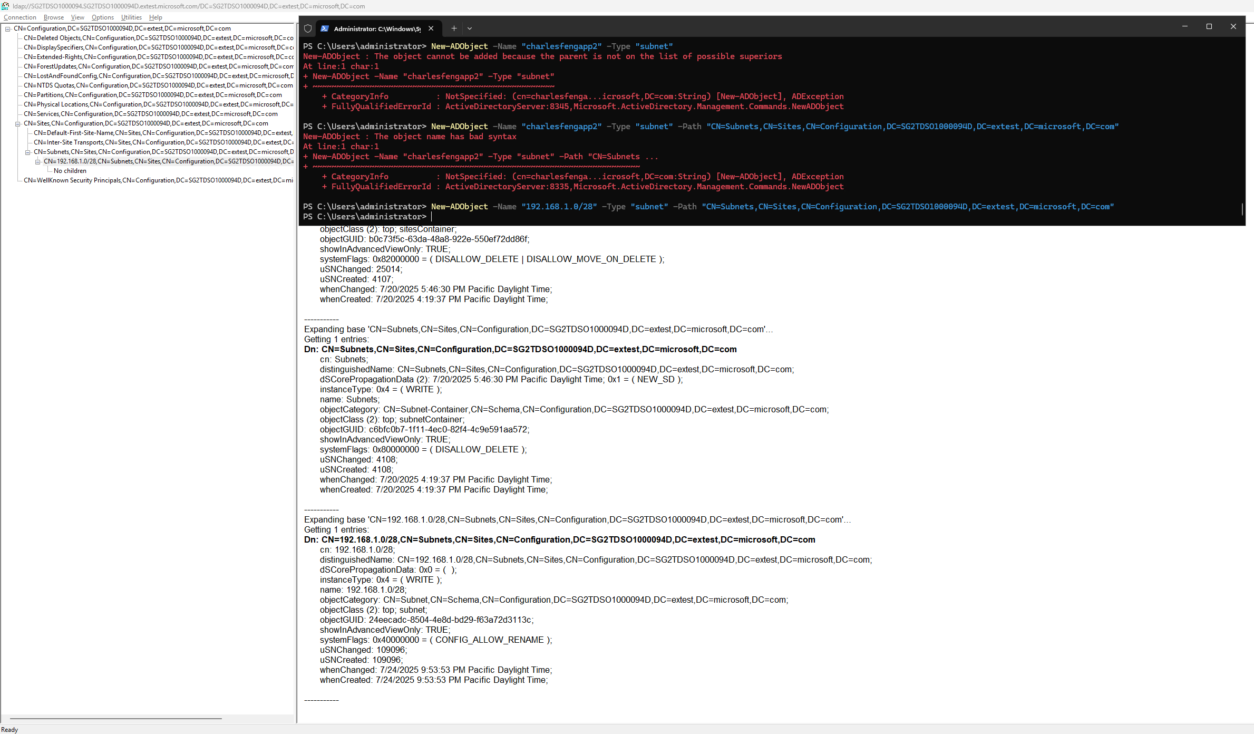
Task: Maximize the terminal window
Action: [1209, 26]
